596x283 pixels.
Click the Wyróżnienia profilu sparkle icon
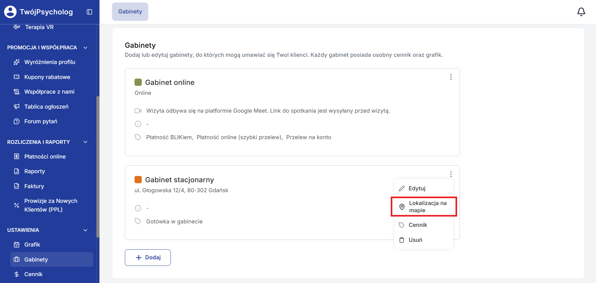click(x=17, y=62)
